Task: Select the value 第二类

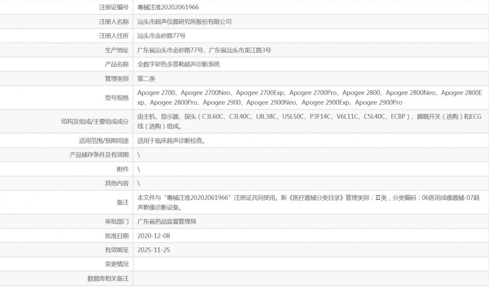Action: click(x=147, y=79)
